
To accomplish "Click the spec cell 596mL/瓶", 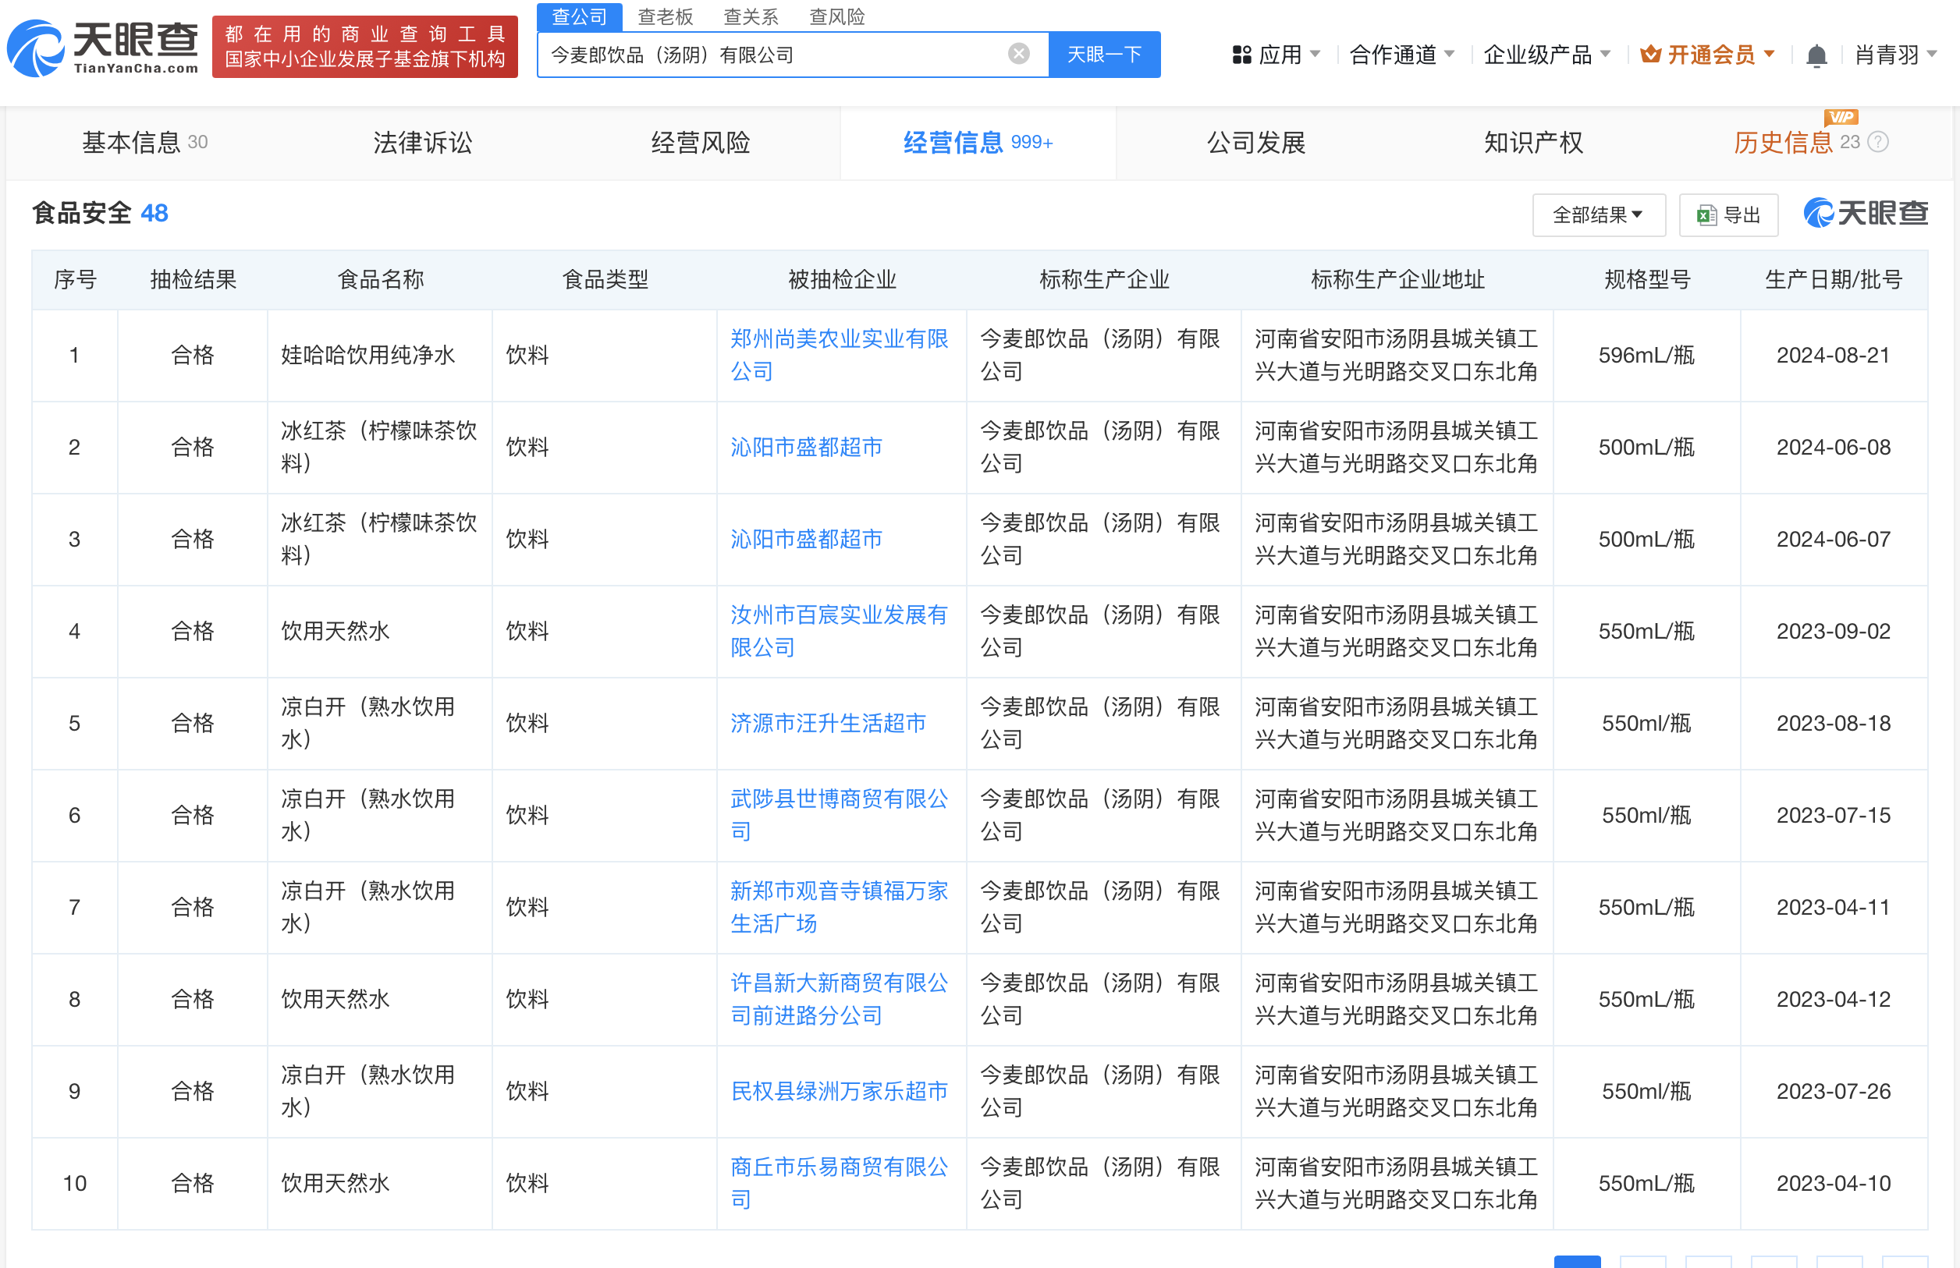I will coord(1647,356).
